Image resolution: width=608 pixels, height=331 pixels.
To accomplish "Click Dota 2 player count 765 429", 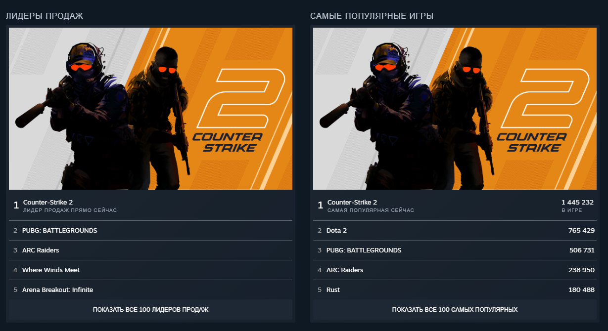I will 582,231.
